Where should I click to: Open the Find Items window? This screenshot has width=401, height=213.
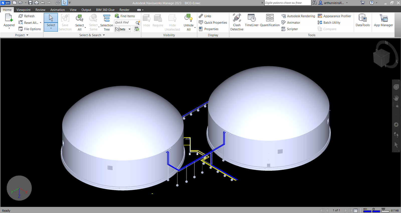pyautogui.click(x=125, y=16)
